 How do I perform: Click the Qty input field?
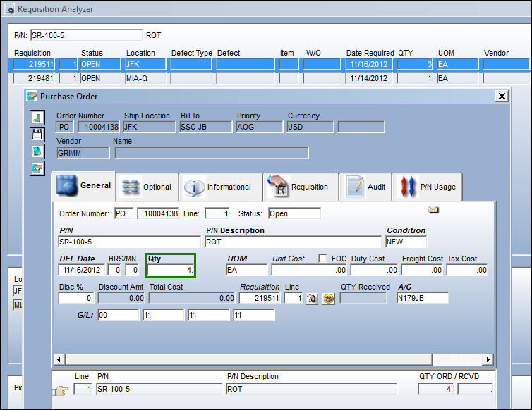(x=171, y=270)
